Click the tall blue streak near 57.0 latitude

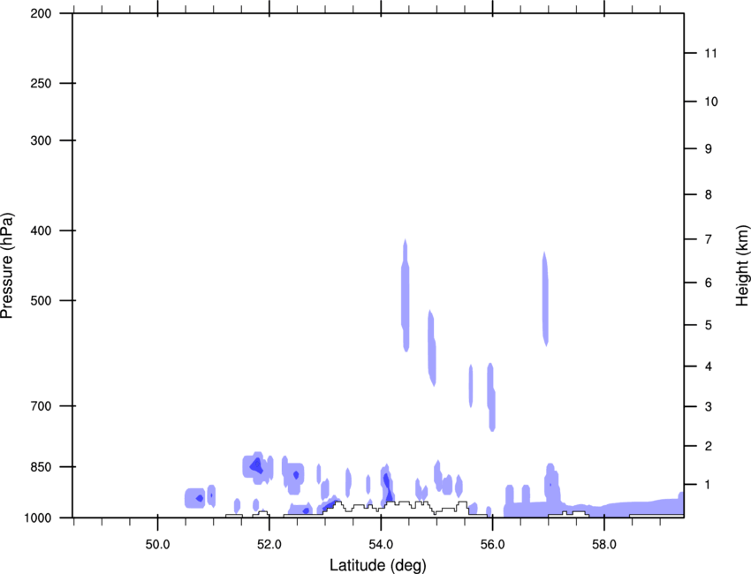pos(545,298)
